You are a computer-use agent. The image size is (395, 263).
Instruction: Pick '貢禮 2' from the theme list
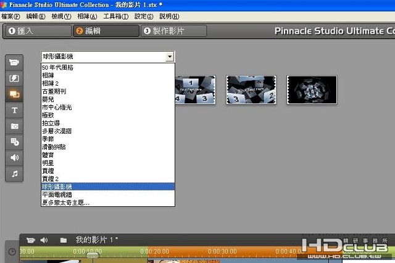[x=108, y=179]
